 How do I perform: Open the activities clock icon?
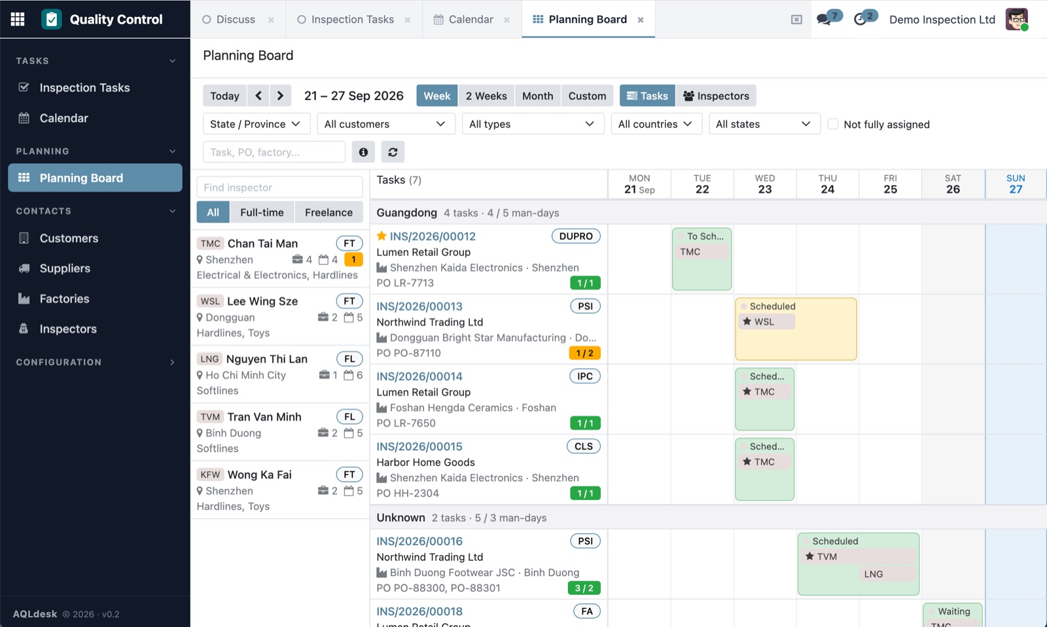pos(860,20)
